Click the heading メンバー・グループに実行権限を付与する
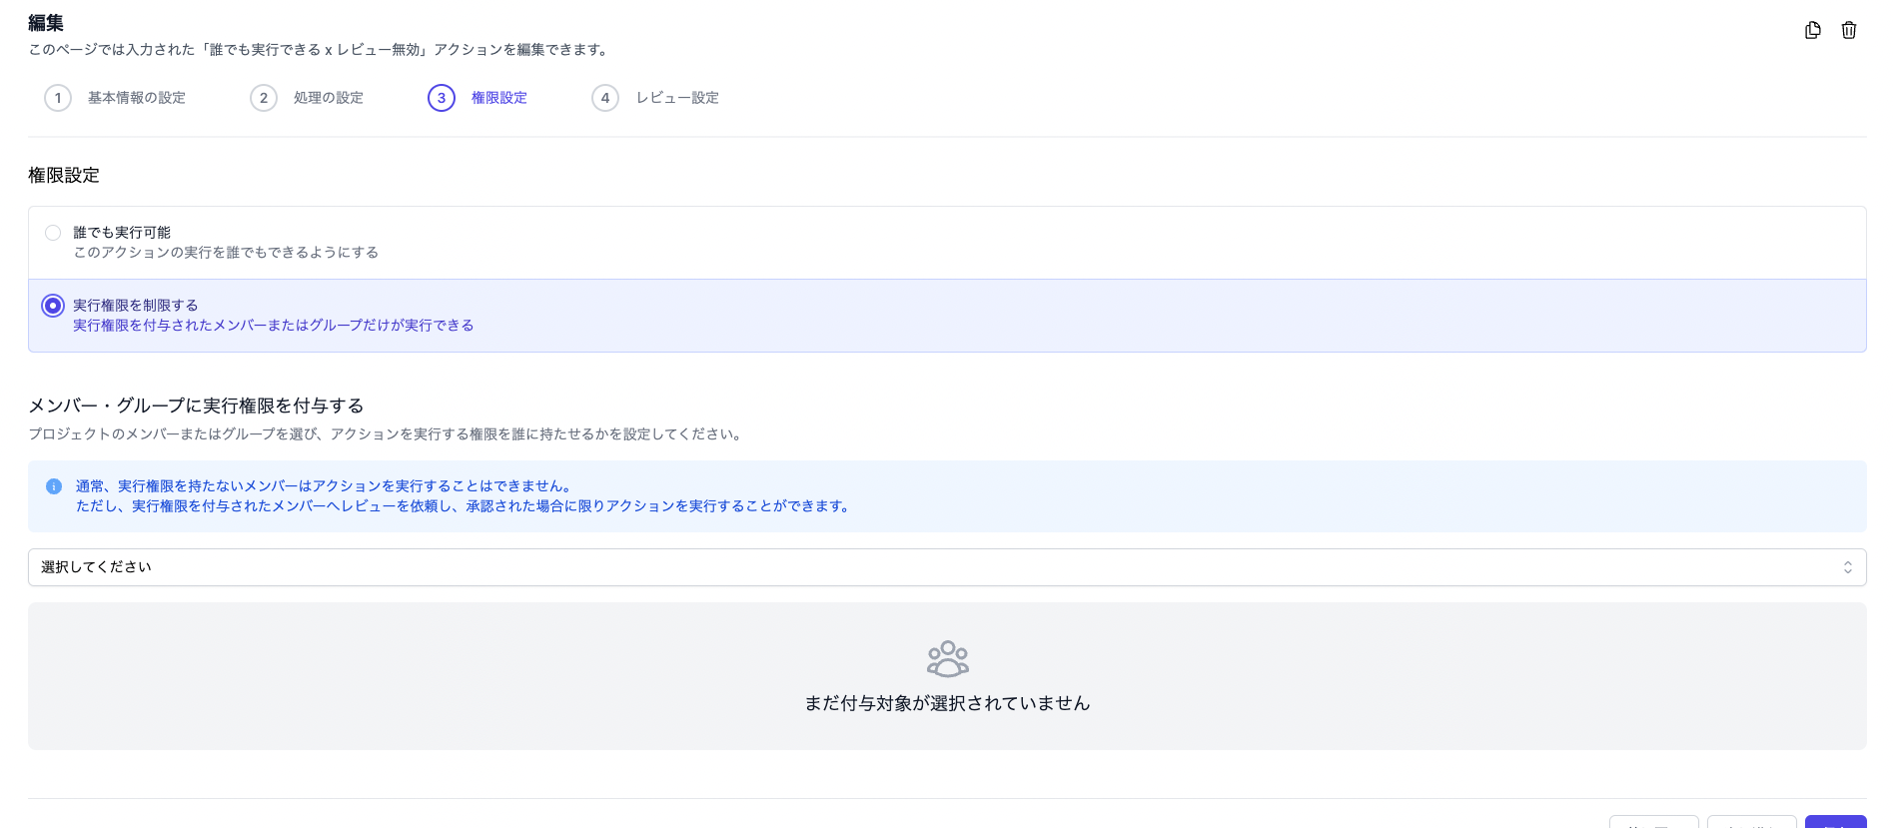The height and width of the screenshot is (828, 1893). pos(196,406)
